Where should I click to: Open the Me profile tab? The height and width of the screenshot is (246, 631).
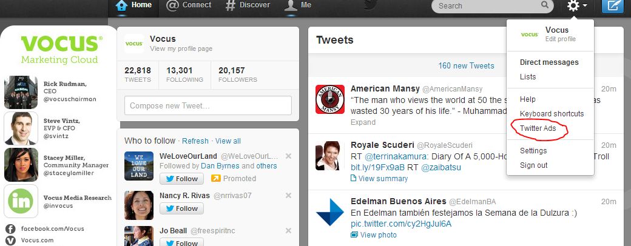coord(299,5)
